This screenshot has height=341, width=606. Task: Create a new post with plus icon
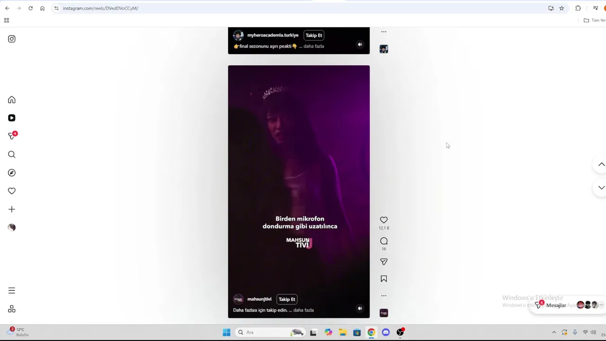pos(11,209)
